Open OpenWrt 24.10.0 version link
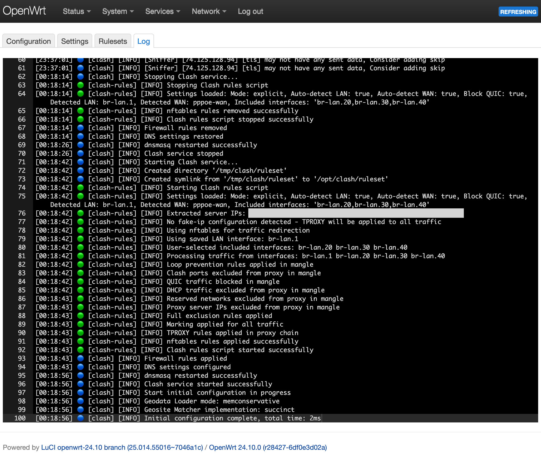 pos(268,447)
